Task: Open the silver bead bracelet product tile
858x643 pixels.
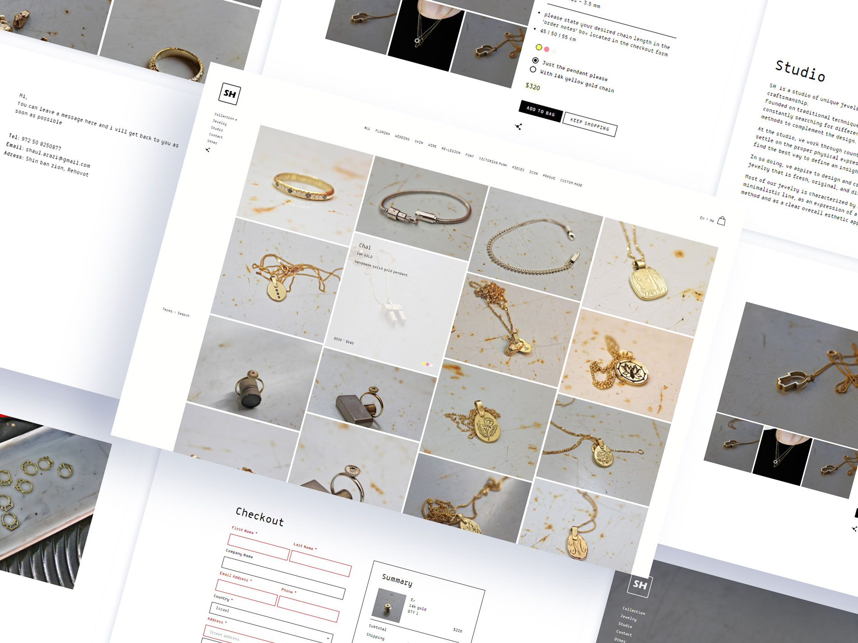Action: (x=536, y=244)
